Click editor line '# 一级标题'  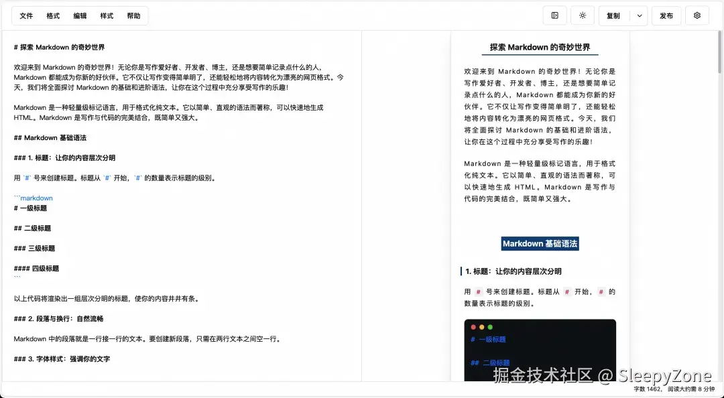(x=30, y=208)
